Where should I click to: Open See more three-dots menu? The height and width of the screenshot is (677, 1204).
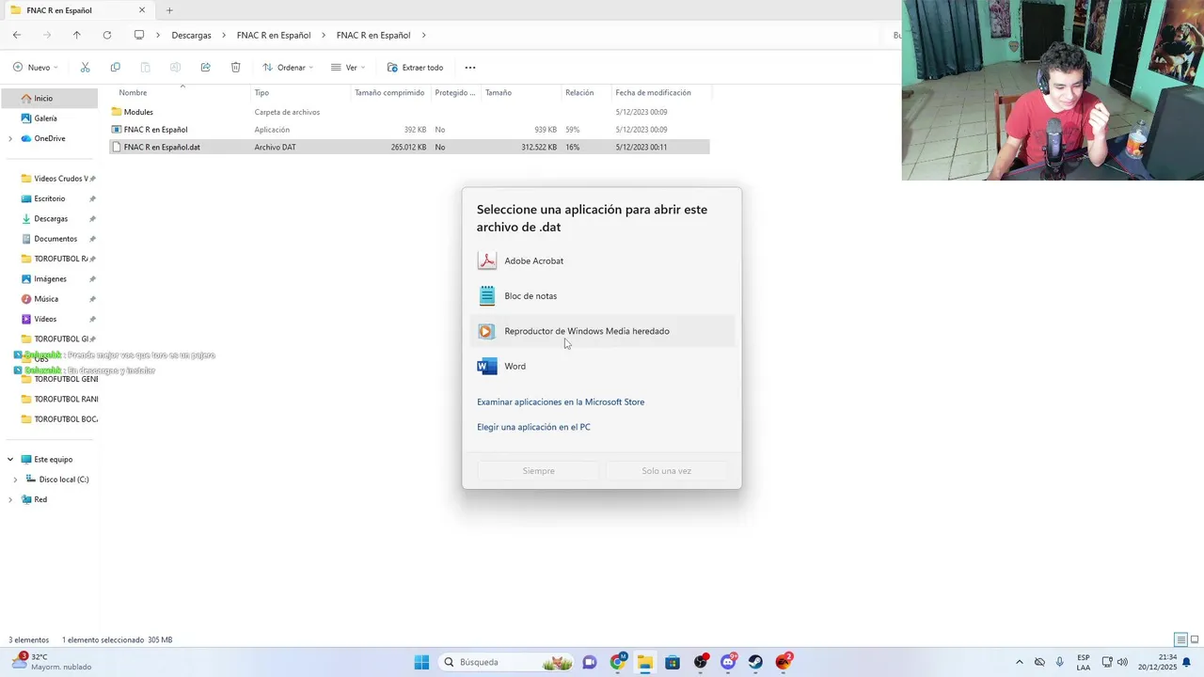(x=470, y=68)
